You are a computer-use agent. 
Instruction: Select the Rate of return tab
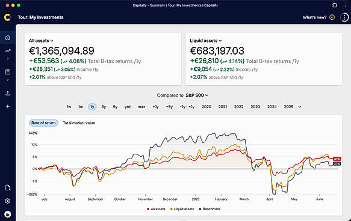click(43, 123)
